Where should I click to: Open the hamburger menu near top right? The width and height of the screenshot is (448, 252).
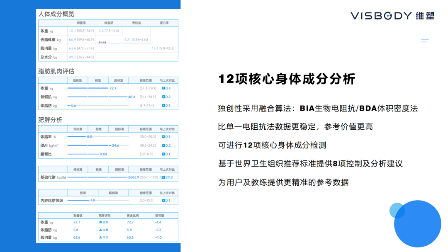pyautogui.click(x=424, y=40)
